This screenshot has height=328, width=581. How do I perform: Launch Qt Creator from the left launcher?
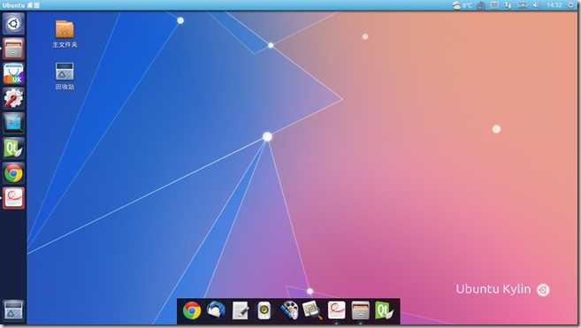point(13,149)
